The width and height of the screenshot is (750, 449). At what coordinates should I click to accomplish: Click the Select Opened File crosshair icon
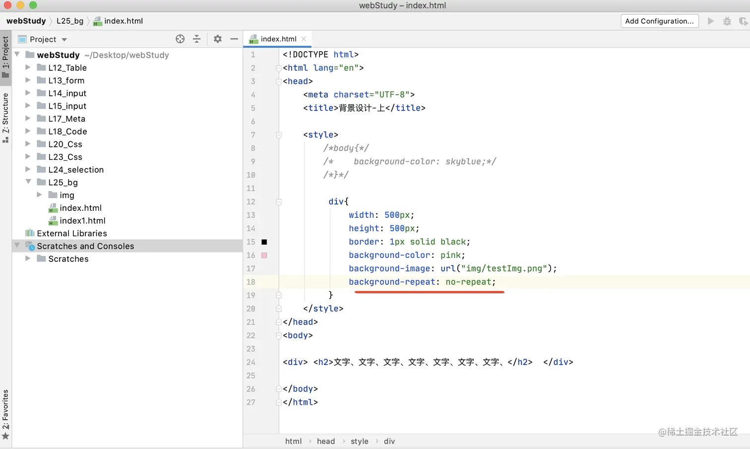(x=180, y=39)
